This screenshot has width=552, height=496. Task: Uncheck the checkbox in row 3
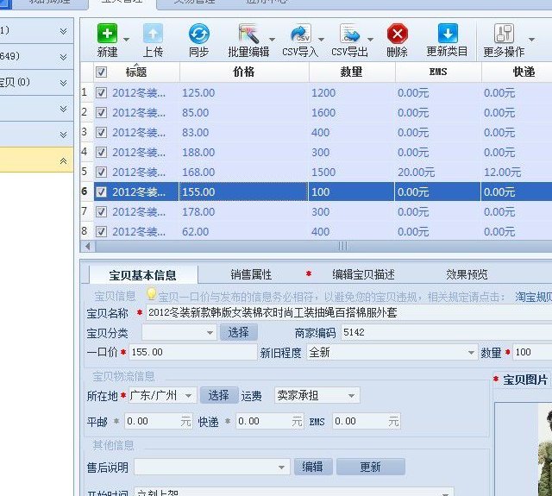point(101,132)
